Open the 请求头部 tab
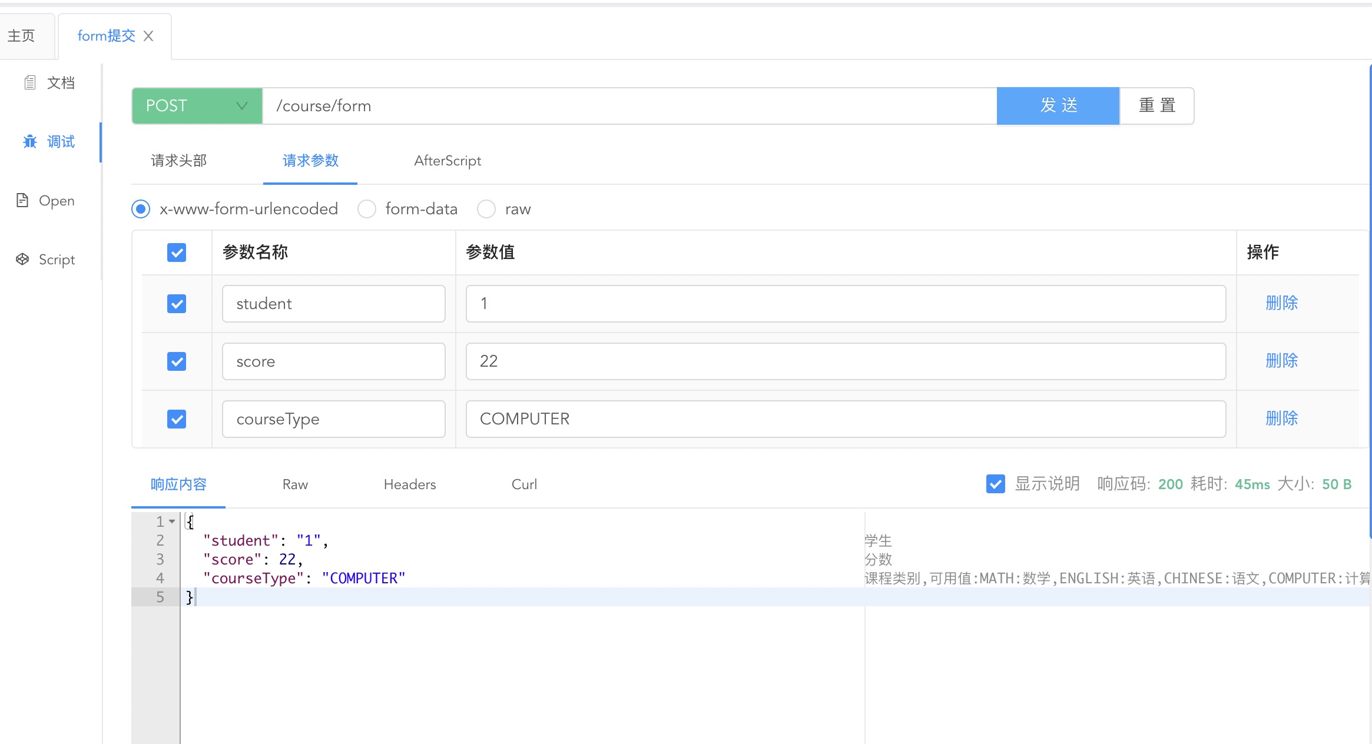Screen dimensions: 1372x744 [x=179, y=161]
